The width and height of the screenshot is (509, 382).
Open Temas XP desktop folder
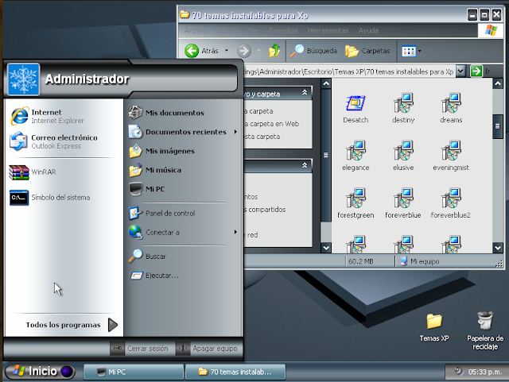(434, 327)
